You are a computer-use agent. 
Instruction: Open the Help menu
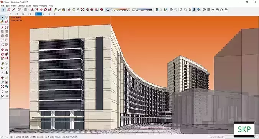[51, 6]
